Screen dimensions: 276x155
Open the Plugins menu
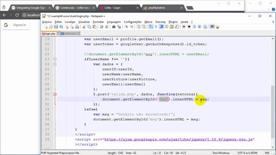click(173, 22)
